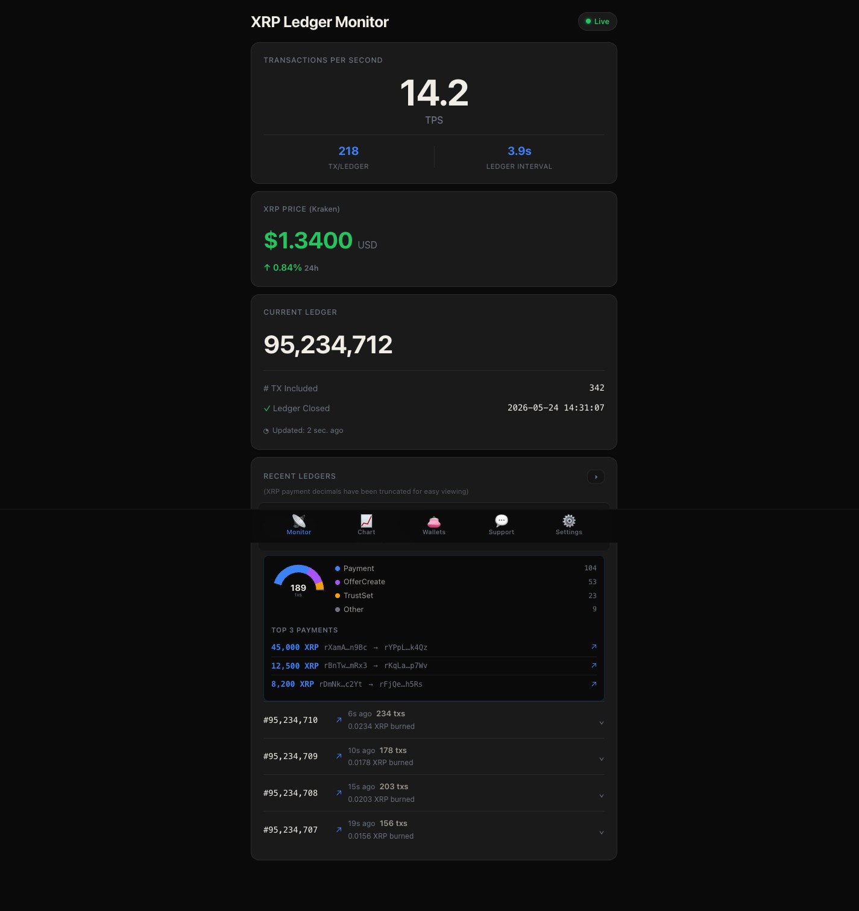This screenshot has height=911, width=859.
Task: Click the recipient address rKqLa…p7Wv
Action: (x=406, y=666)
